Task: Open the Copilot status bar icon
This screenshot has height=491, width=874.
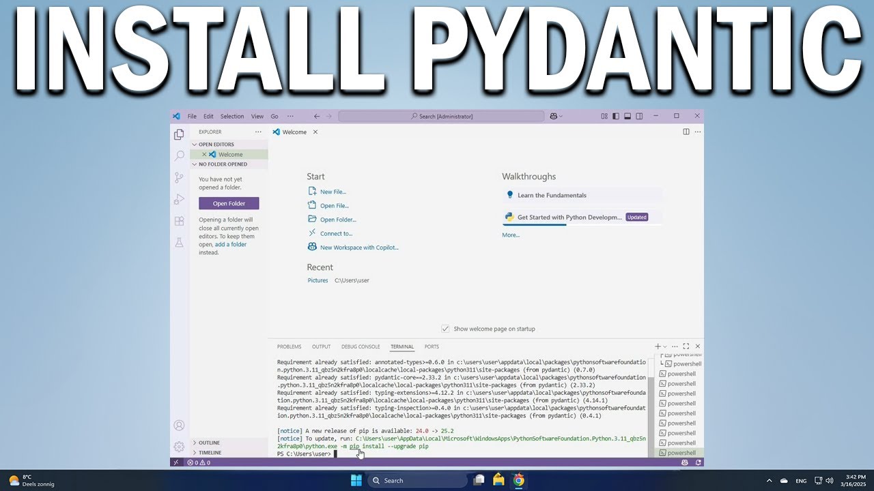Action: tap(685, 462)
